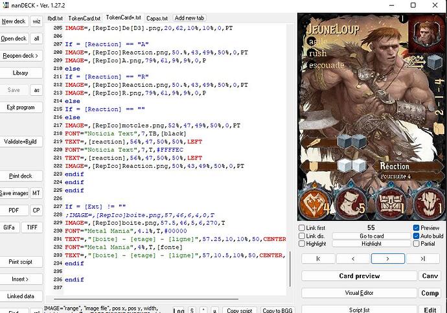
Task: Click the Card preview button
Action: (x=359, y=276)
